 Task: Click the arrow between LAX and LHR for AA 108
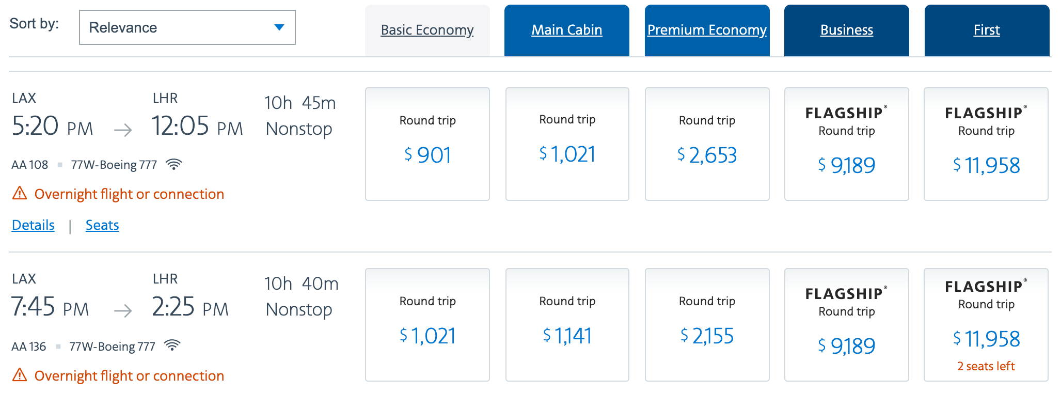click(123, 129)
